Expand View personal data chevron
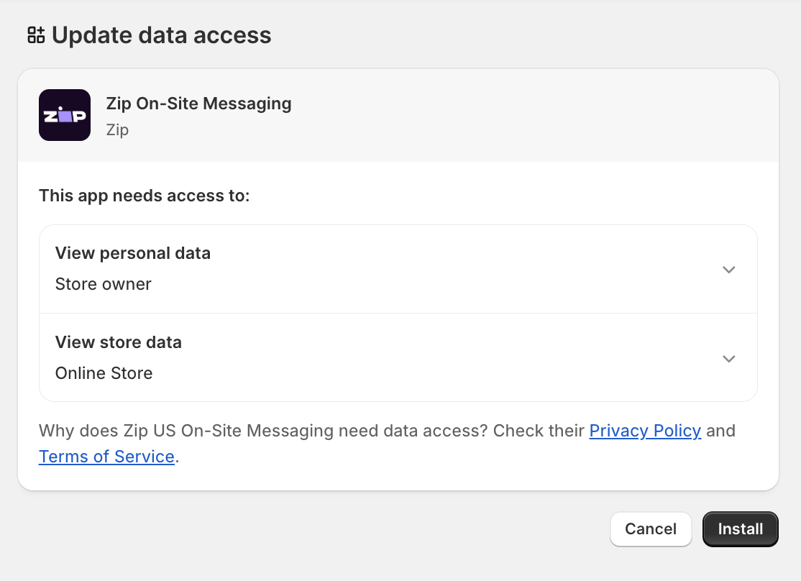801x581 pixels. [728, 270]
